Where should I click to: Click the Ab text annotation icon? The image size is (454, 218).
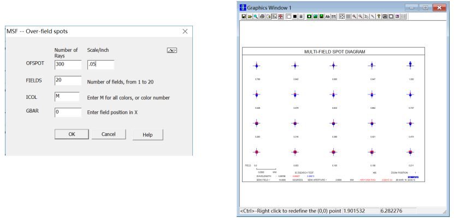pyautogui.click(x=327, y=16)
